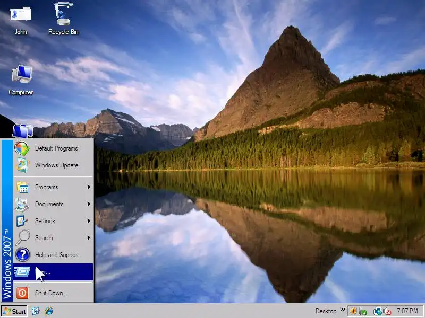Open Help and Support
Image resolution: width=425 pixels, height=318 pixels.
(53, 255)
